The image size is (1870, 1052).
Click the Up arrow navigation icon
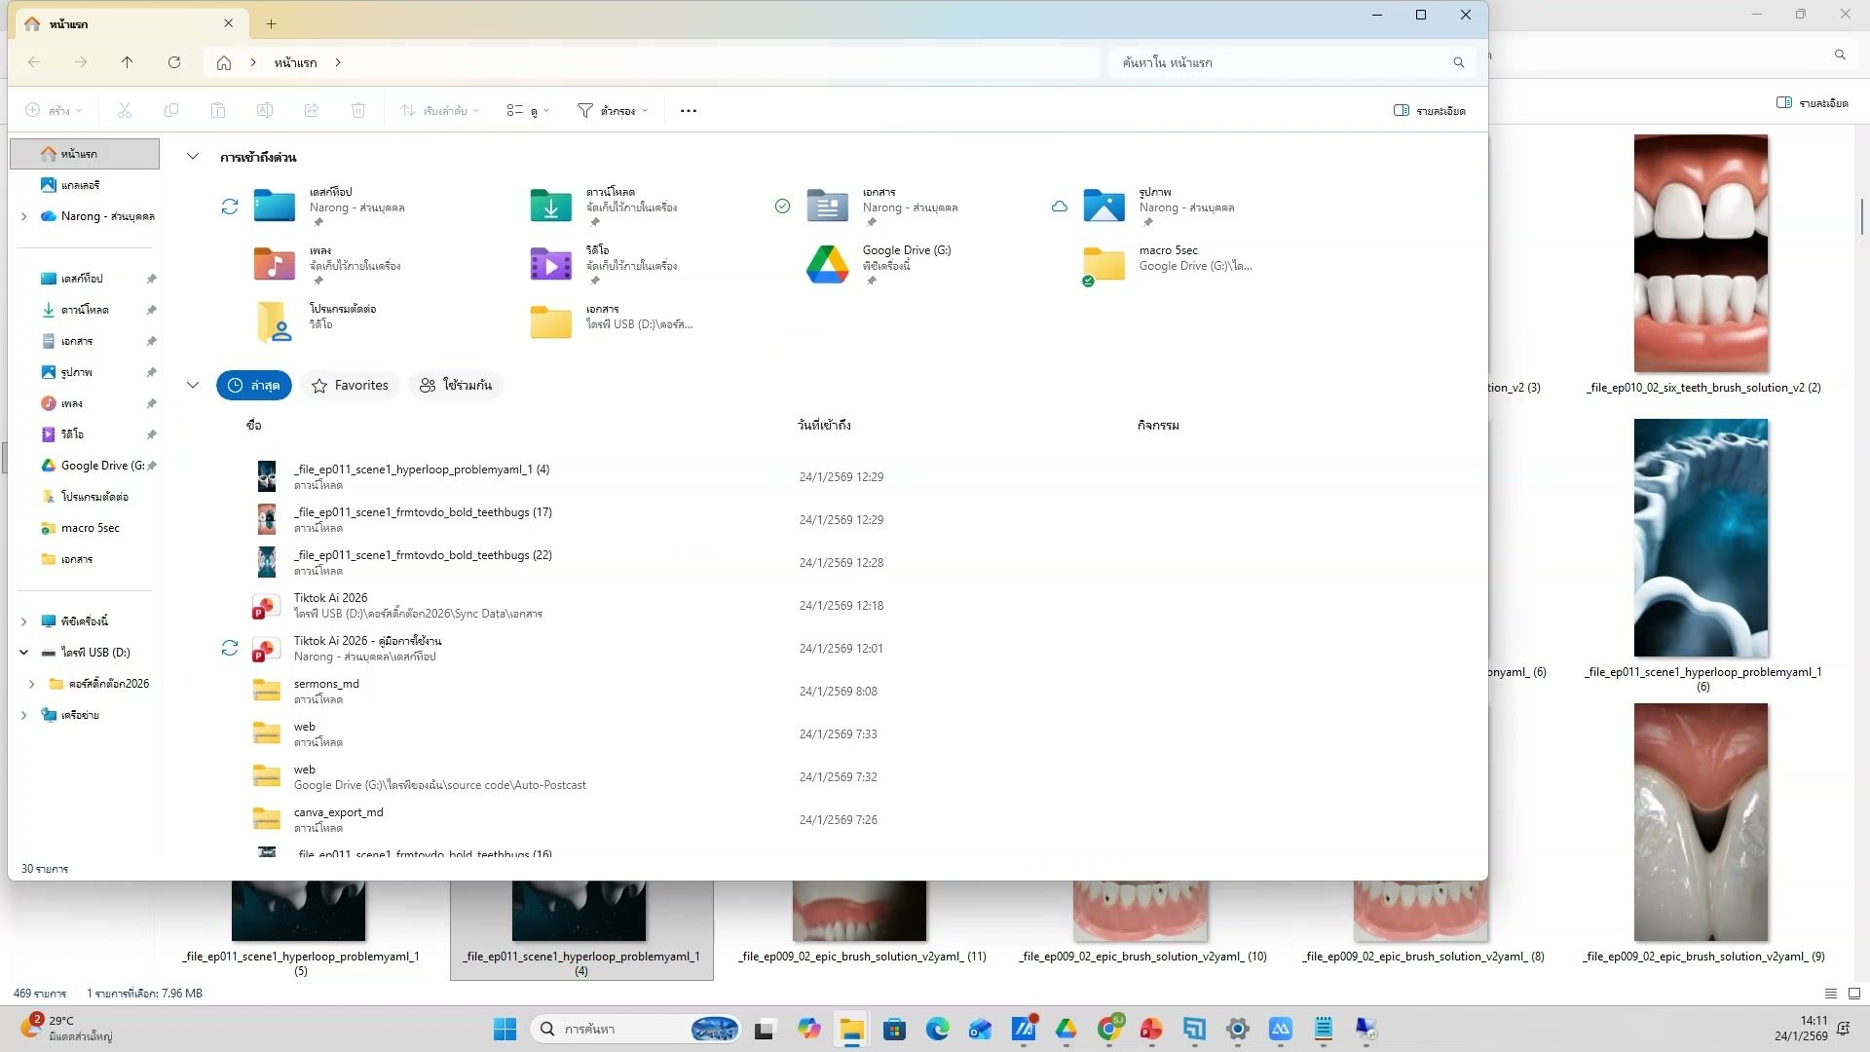[x=128, y=62]
